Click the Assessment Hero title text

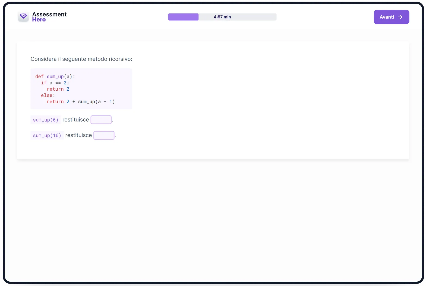(x=49, y=17)
